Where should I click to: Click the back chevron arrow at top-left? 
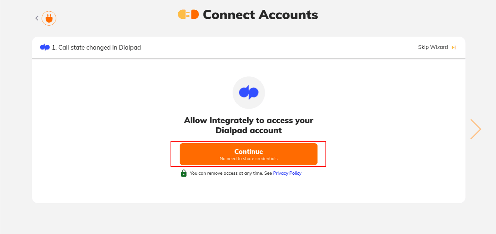[37, 18]
